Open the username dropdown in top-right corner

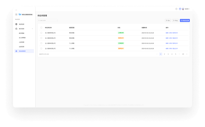[x=187, y=9]
